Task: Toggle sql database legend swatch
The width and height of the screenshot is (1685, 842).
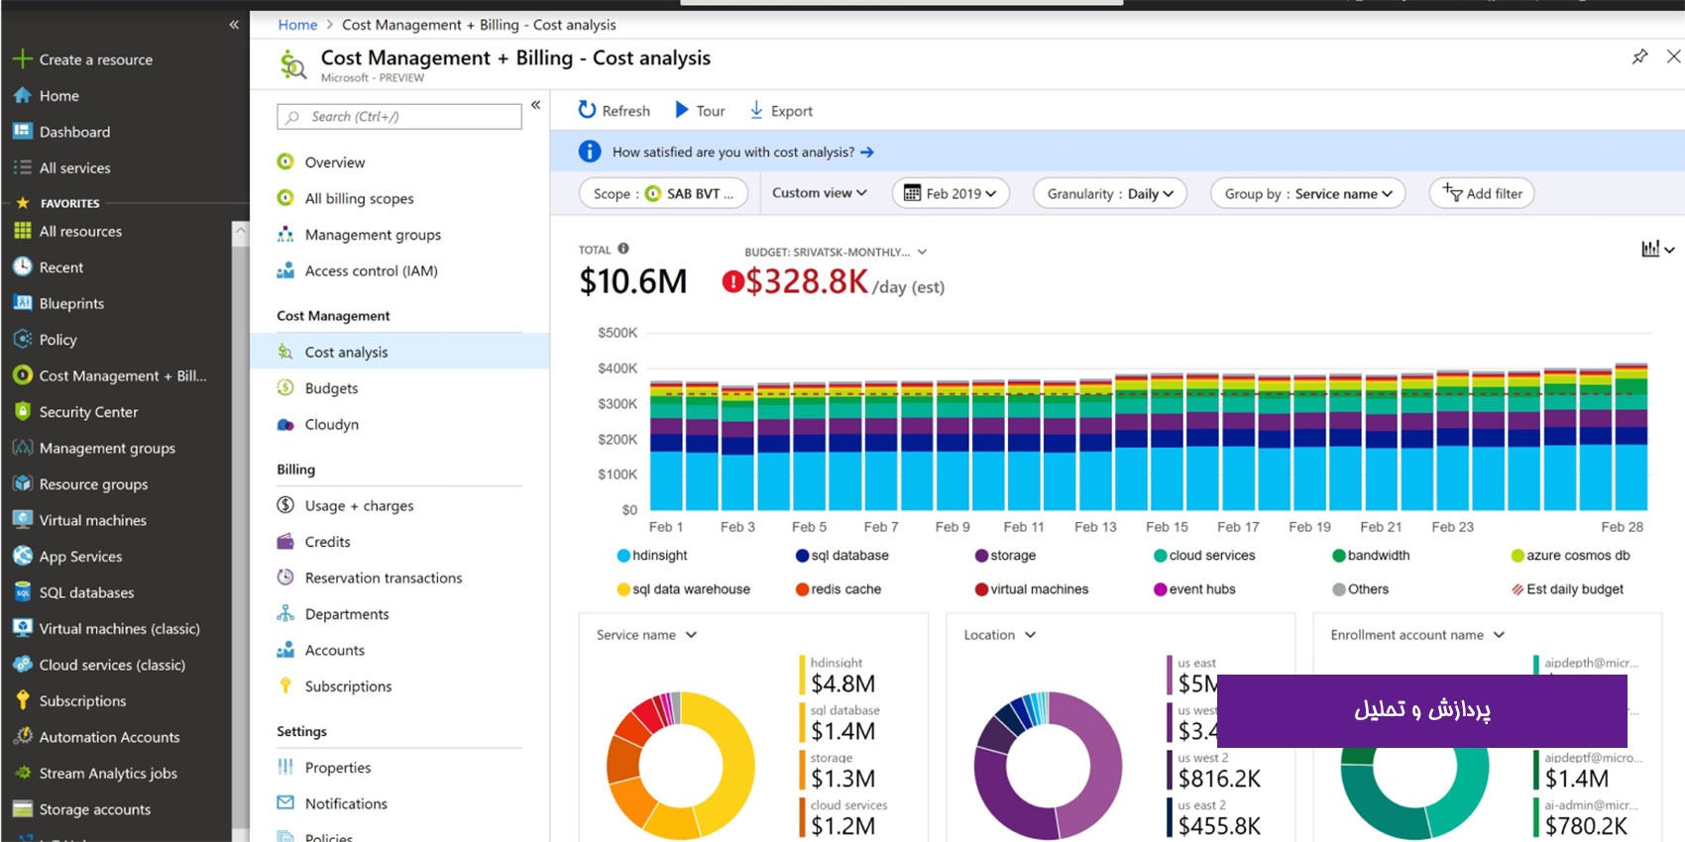Action: (802, 556)
